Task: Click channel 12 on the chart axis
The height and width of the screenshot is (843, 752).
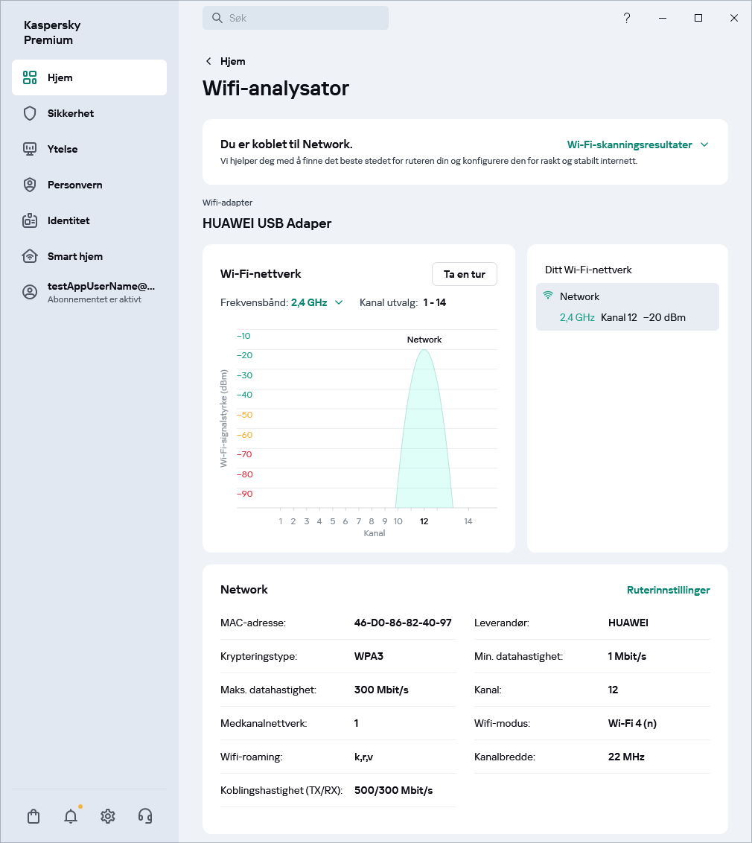Action: (424, 521)
